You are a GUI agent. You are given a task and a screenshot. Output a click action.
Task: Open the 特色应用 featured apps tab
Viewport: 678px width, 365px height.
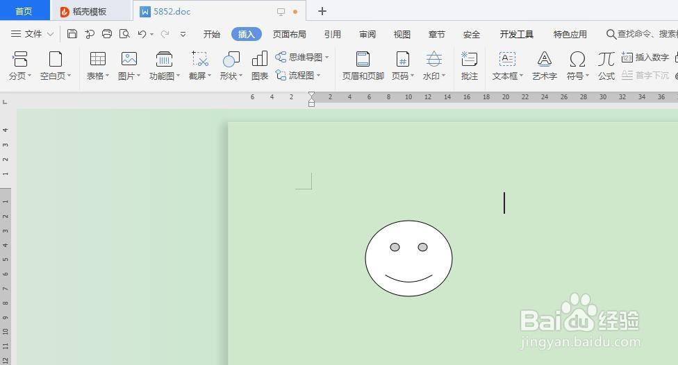(570, 34)
